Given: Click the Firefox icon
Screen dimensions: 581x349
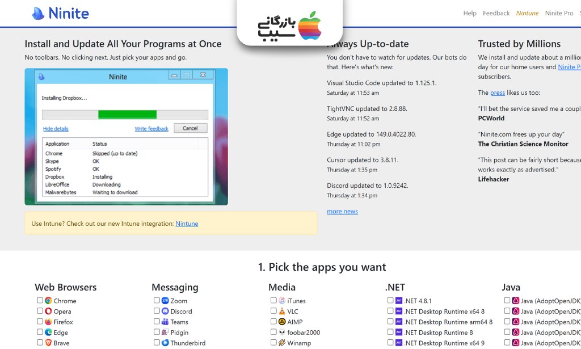Looking at the screenshot, I should click(x=49, y=322).
